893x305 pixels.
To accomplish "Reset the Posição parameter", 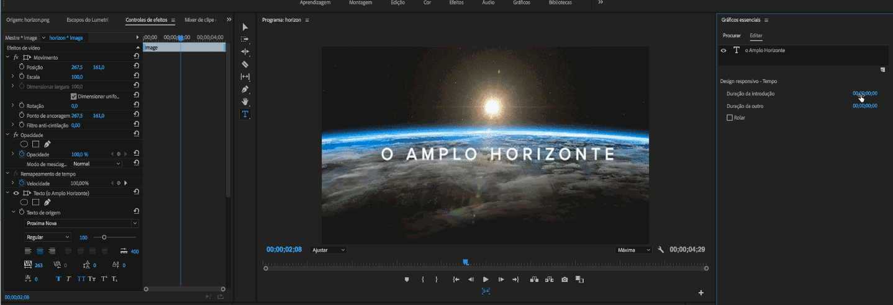I will pyautogui.click(x=135, y=66).
